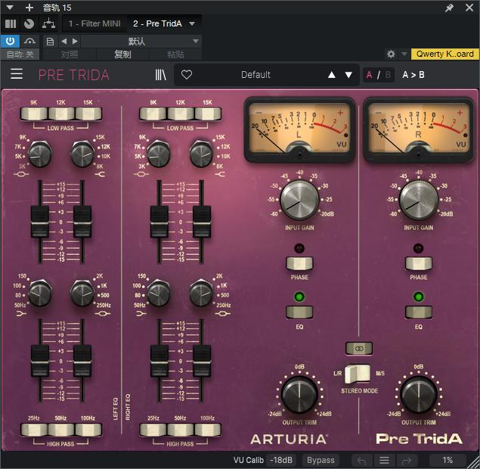Click right channel OUTPUT TRIM knob
The width and height of the screenshot is (480, 469).
pos(419,395)
